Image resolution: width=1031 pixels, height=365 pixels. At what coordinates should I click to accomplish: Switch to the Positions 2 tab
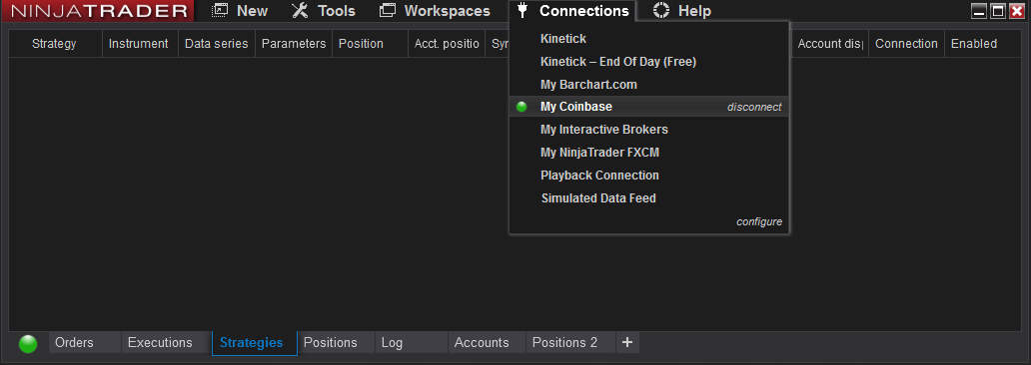click(570, 343)
